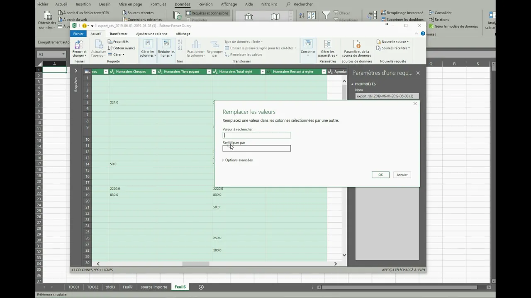Open the Gérer dropdown in Requête group

tap(116, 55)
